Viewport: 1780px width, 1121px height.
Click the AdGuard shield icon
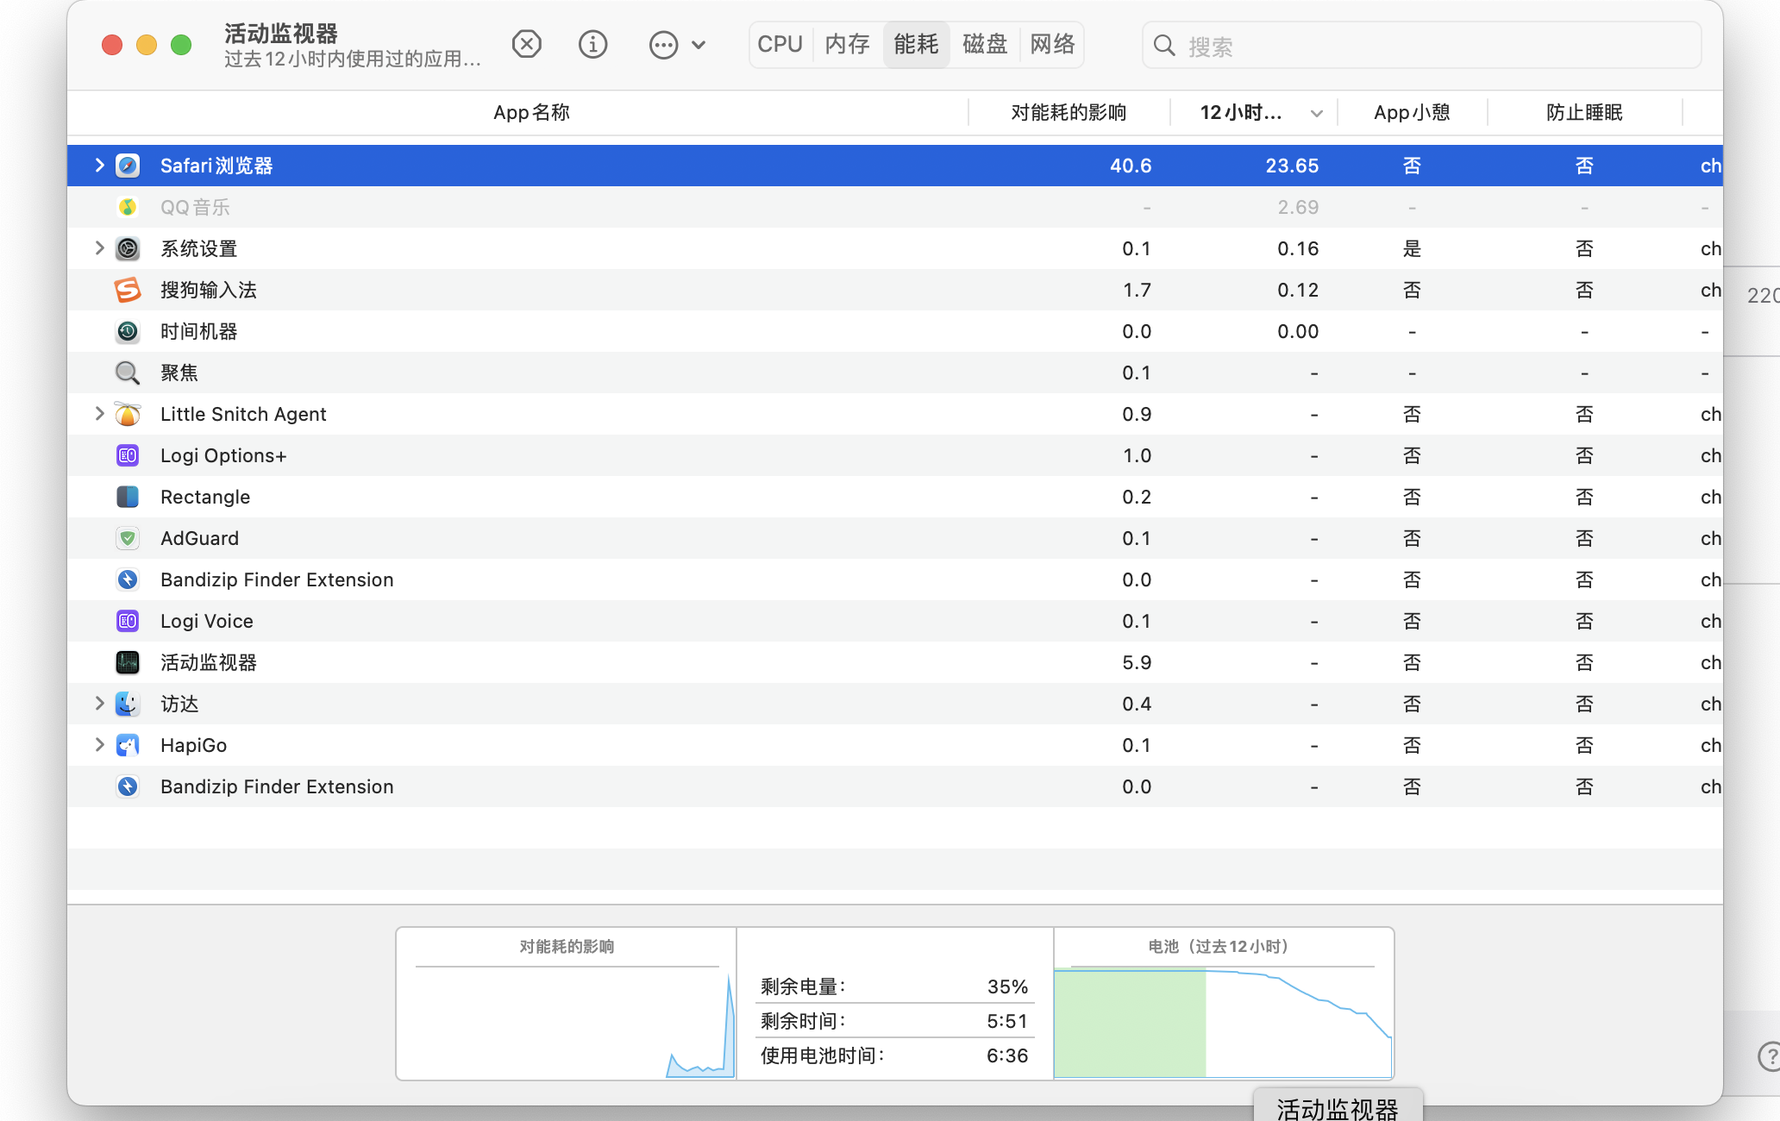pos(128,538)
